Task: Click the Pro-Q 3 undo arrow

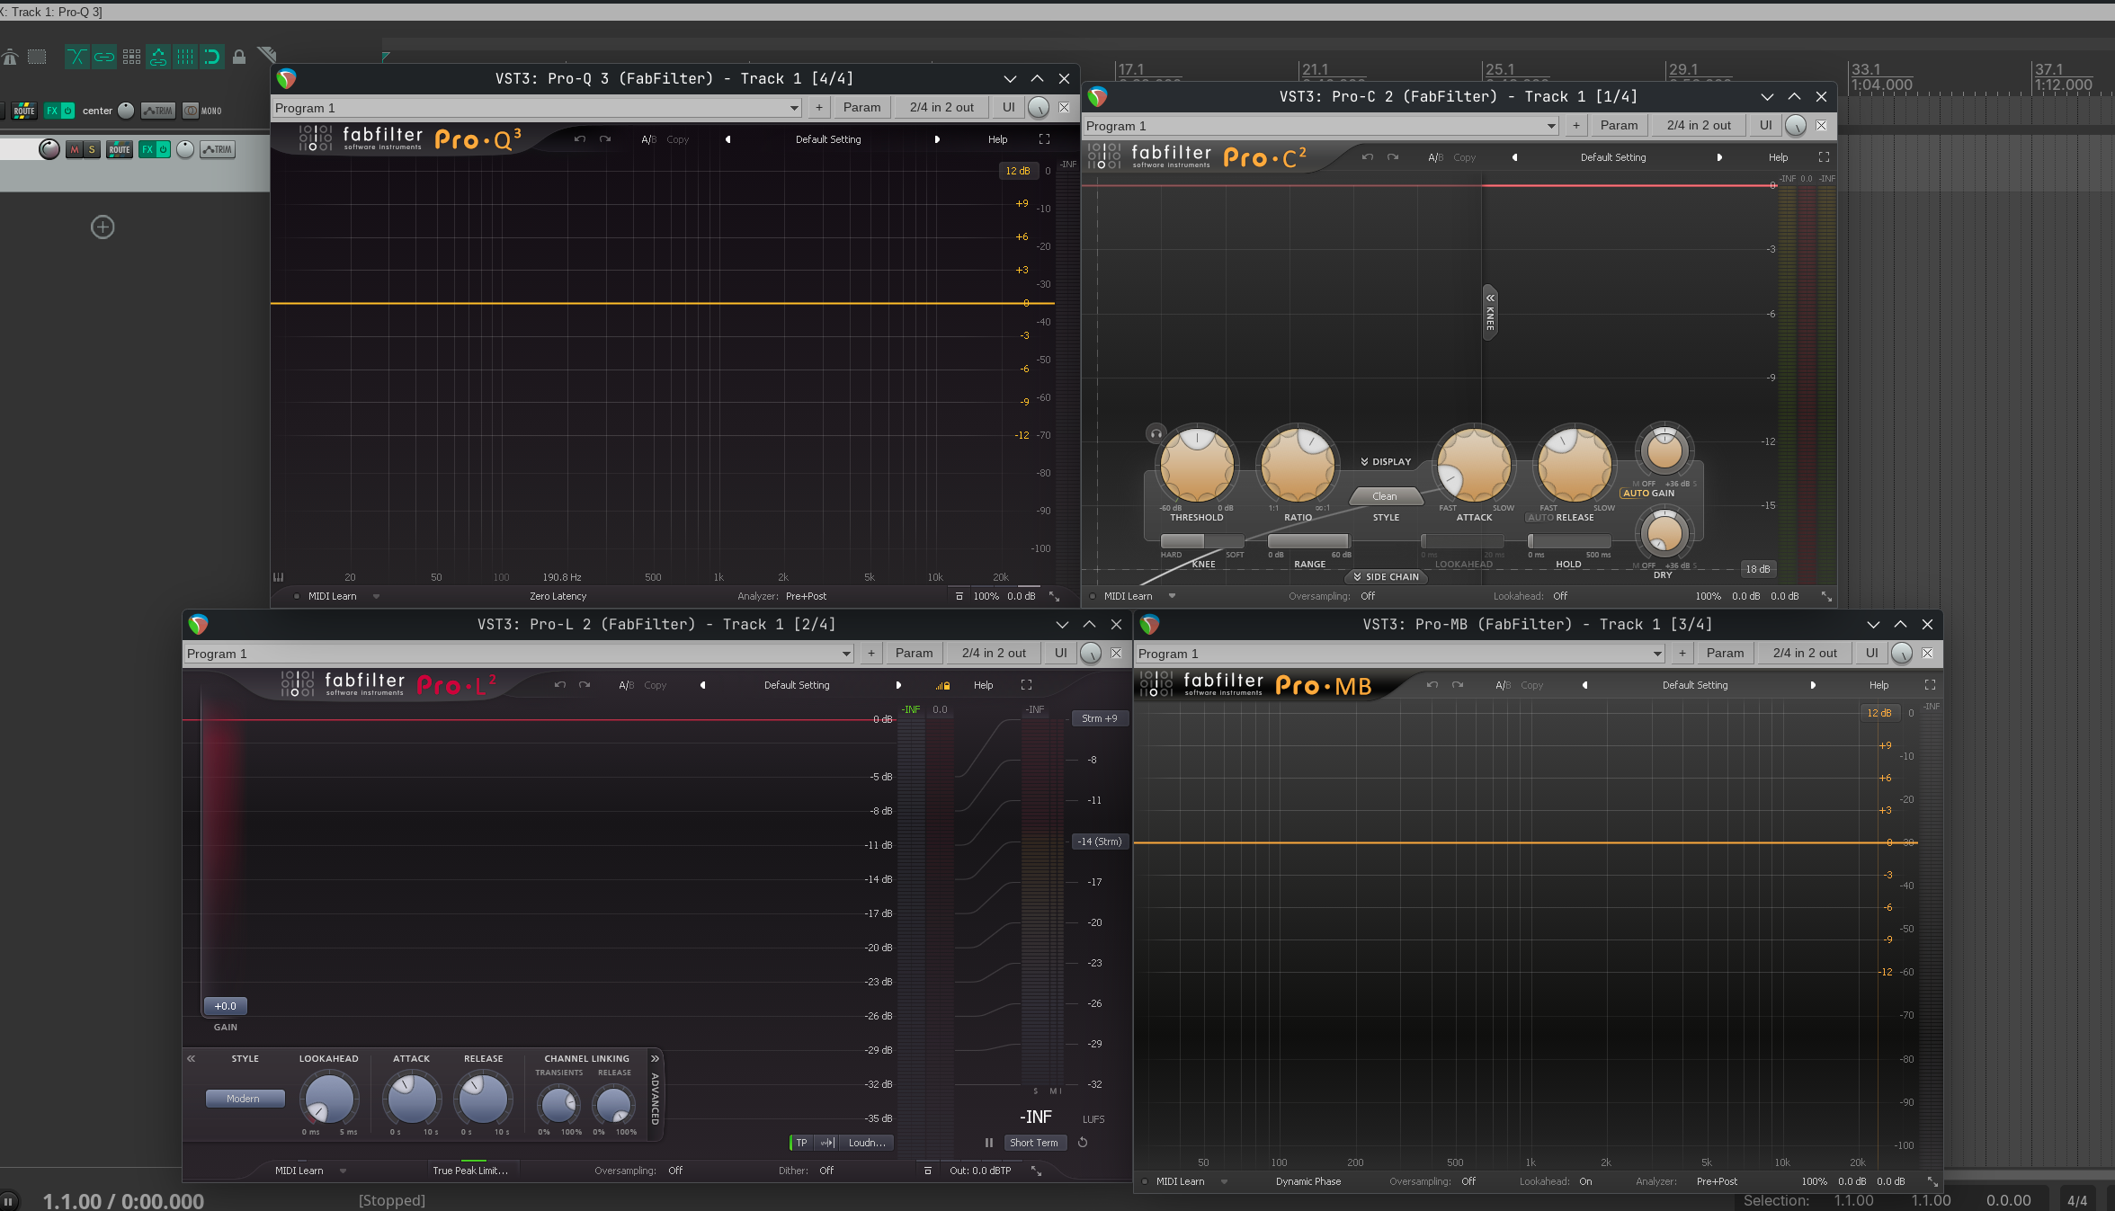Action: click(x=580, y=139)
